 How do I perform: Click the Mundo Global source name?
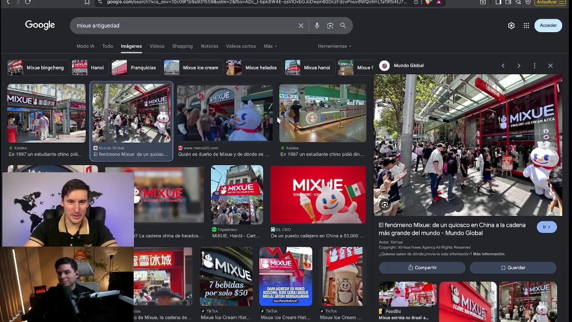[x=409, y=66]
